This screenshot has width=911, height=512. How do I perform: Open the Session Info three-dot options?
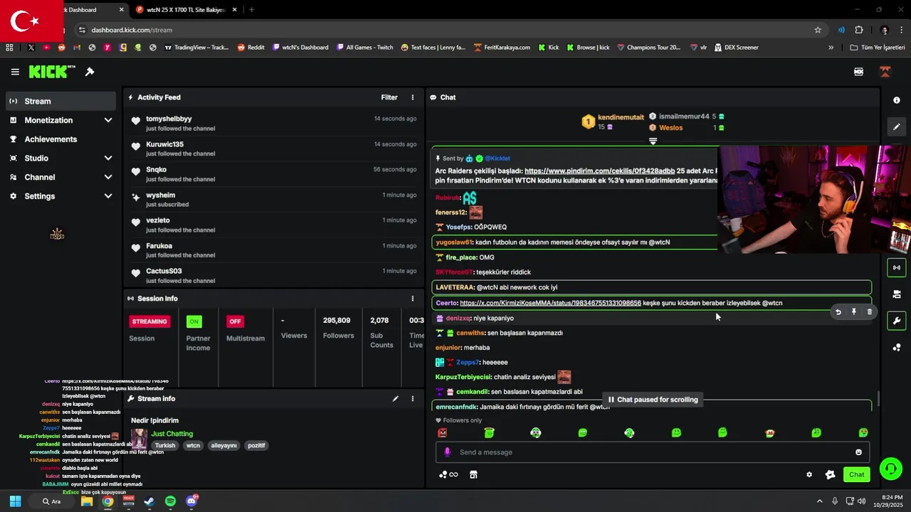point(412,299)
